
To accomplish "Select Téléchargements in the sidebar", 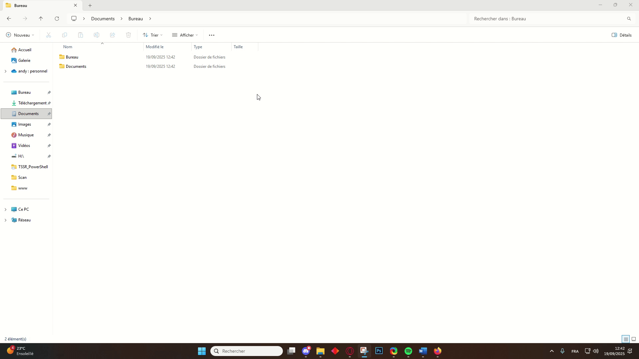I will click(32, 103).
